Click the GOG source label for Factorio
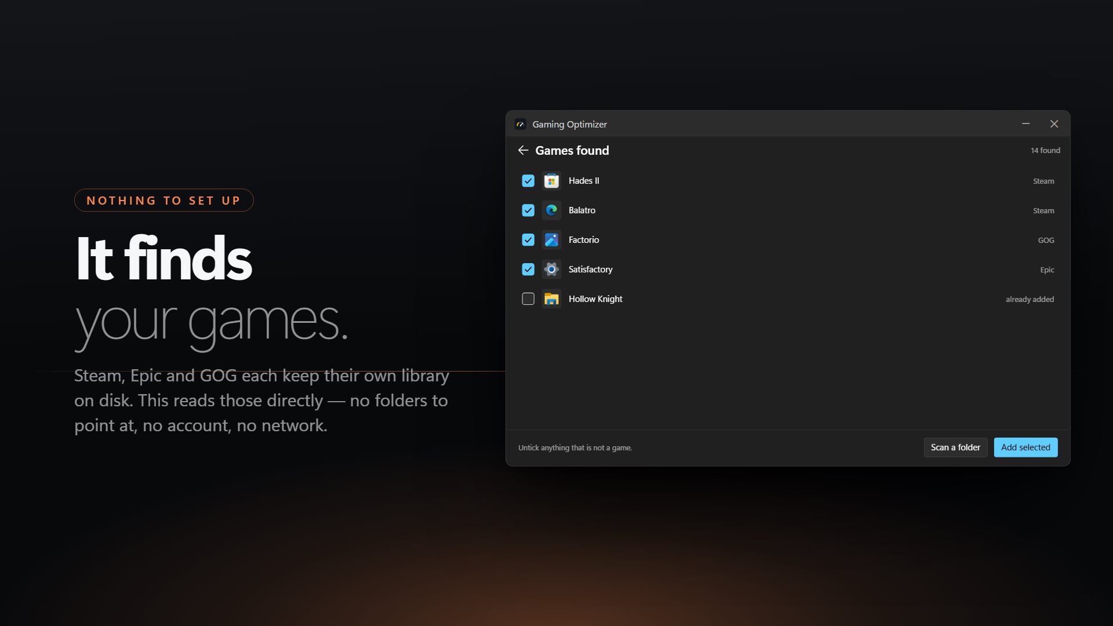 pyautogui.click(x=1046, y=241)
